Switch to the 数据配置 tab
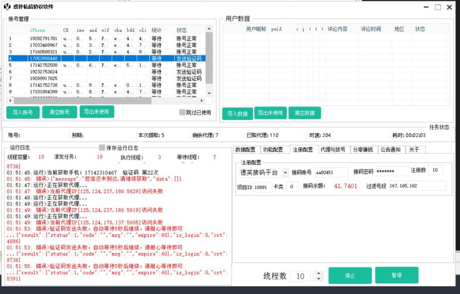 pos(245,150)
